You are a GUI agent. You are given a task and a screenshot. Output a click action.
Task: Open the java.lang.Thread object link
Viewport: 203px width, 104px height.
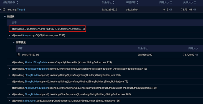[x=16, y=10]
